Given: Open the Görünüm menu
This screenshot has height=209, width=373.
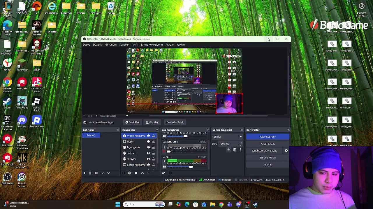Looking at the screenshot, I should click(x=111, y=45).
